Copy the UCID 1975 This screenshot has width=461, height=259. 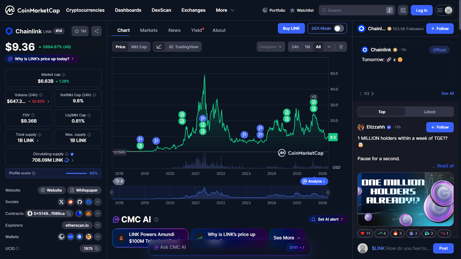97,248
